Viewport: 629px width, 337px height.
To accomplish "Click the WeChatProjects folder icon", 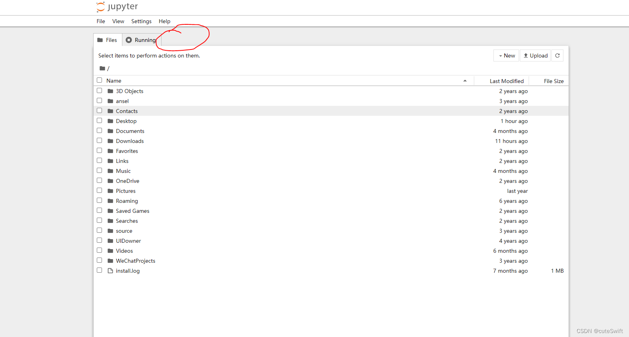I will [110, 261].
